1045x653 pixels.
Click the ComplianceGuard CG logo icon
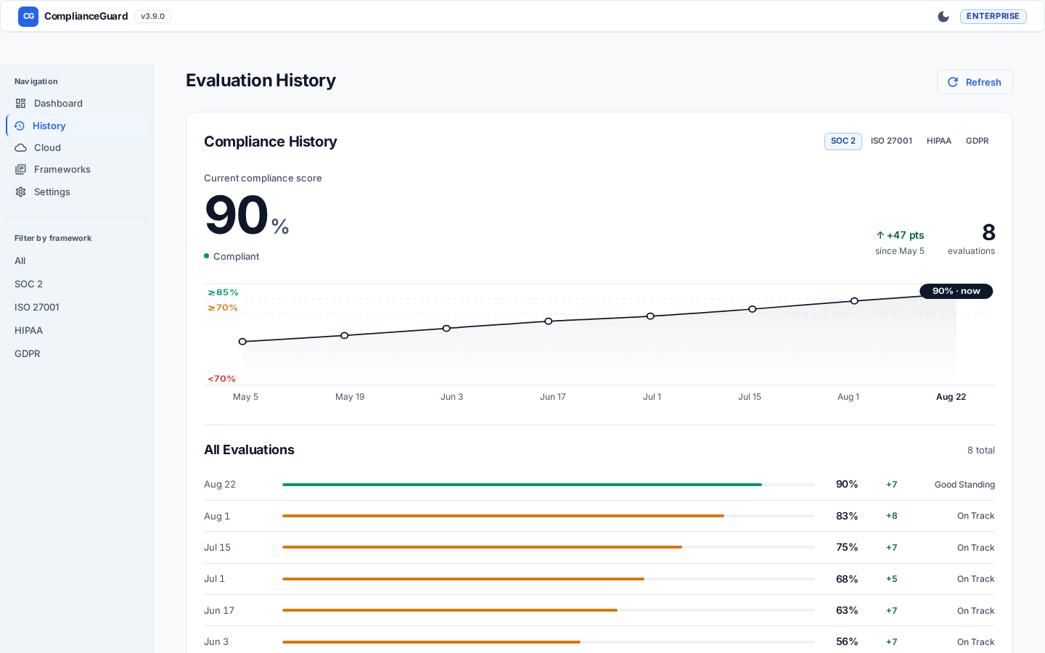pos(28,16)
